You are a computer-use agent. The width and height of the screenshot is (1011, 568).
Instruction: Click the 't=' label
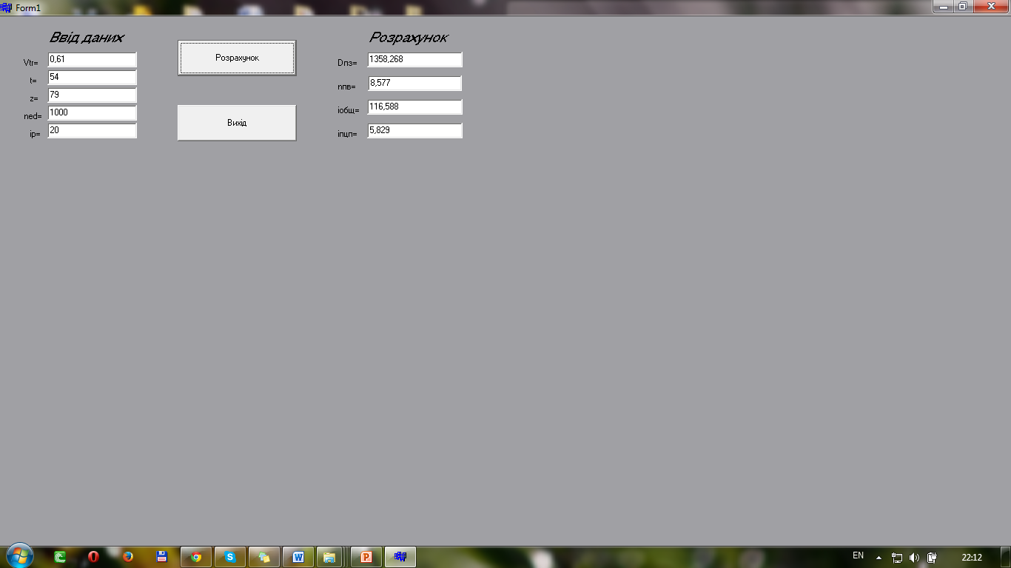[33, 81]
